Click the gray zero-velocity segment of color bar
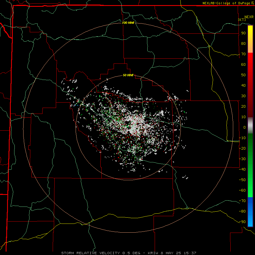Image resolution: width=255 pixels, height=255 pixels. [x=250, y=126]
